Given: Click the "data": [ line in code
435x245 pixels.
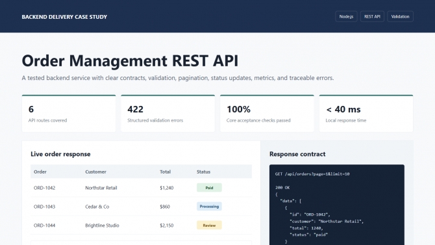Looking at the screenshot, I should tap(291, 201).
